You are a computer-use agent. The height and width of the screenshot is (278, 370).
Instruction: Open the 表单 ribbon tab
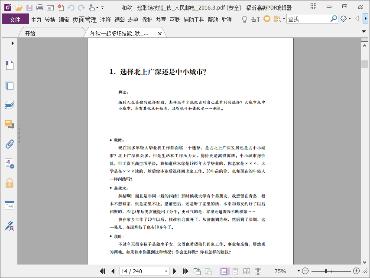133,20
